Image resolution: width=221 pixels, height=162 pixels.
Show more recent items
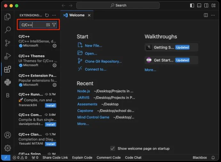coord(83,124)
